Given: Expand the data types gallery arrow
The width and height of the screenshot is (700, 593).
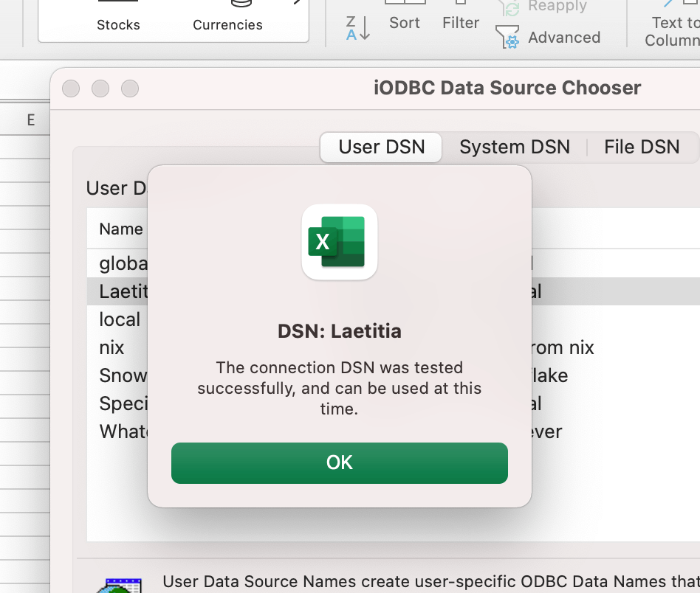Looking at the screenshot, I should pyautogui.click(x=296, y=2).
